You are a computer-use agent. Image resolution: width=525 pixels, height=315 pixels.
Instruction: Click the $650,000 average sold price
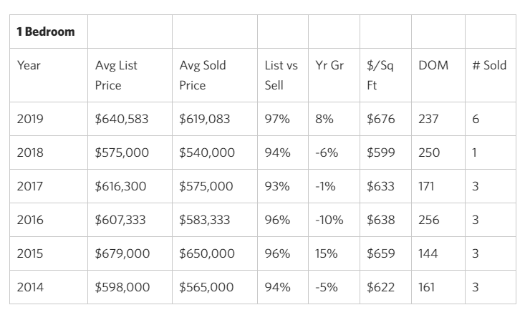coord(206,253)
